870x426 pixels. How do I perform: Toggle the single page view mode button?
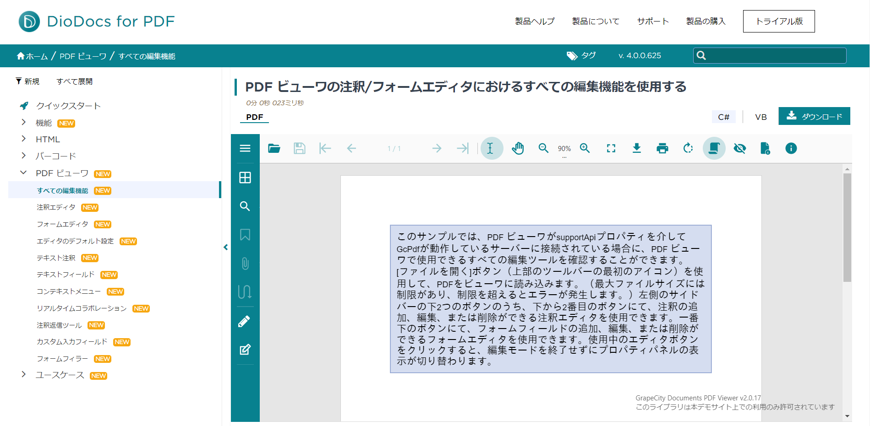click(x=714, y=148)
